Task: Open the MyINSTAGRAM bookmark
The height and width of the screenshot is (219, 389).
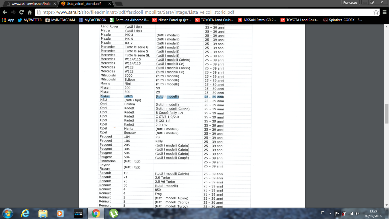Action: coord(60,20)
